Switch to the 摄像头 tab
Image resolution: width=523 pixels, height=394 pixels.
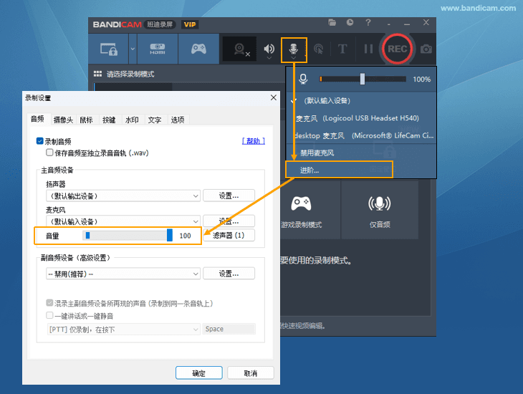63,120
